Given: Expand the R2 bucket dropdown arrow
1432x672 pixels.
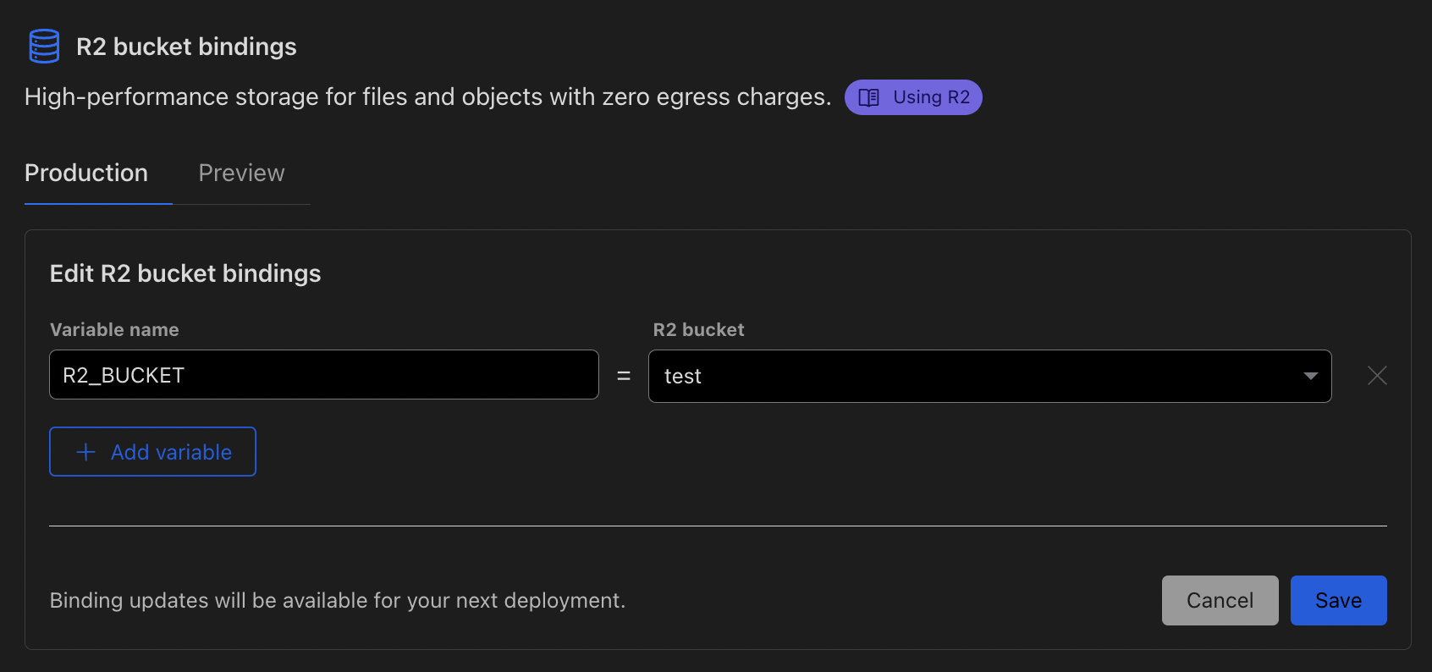Looking at the screenshot, I should (1310, 376).
